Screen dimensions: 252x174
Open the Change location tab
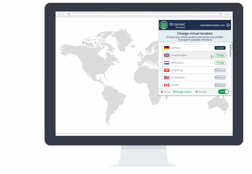click(182, 92)
